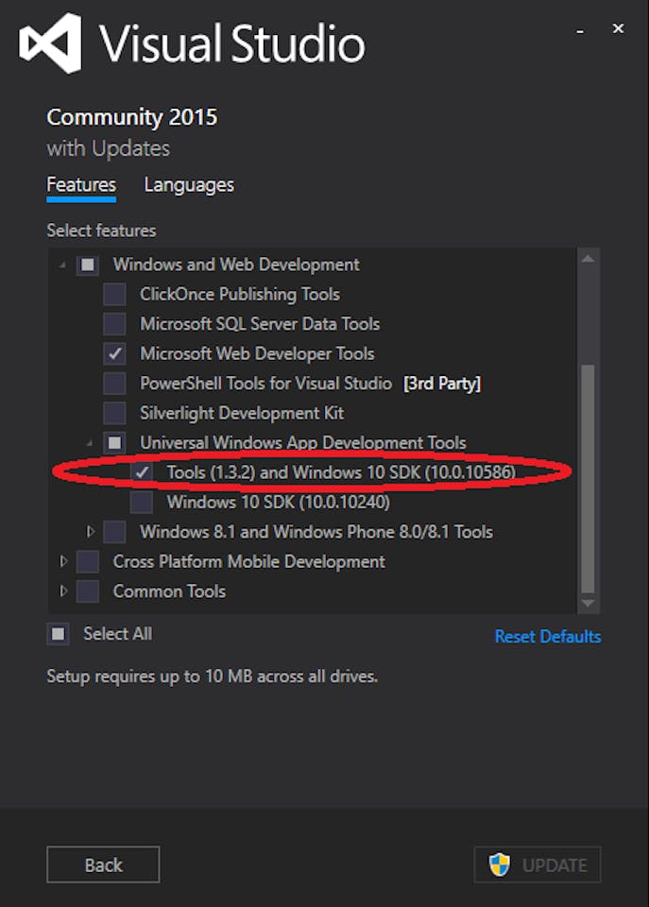The height and width of the screenshot is (907, 649).
Task: Check ClickOnce Publishing Tools
Action: tap(114, 294)
